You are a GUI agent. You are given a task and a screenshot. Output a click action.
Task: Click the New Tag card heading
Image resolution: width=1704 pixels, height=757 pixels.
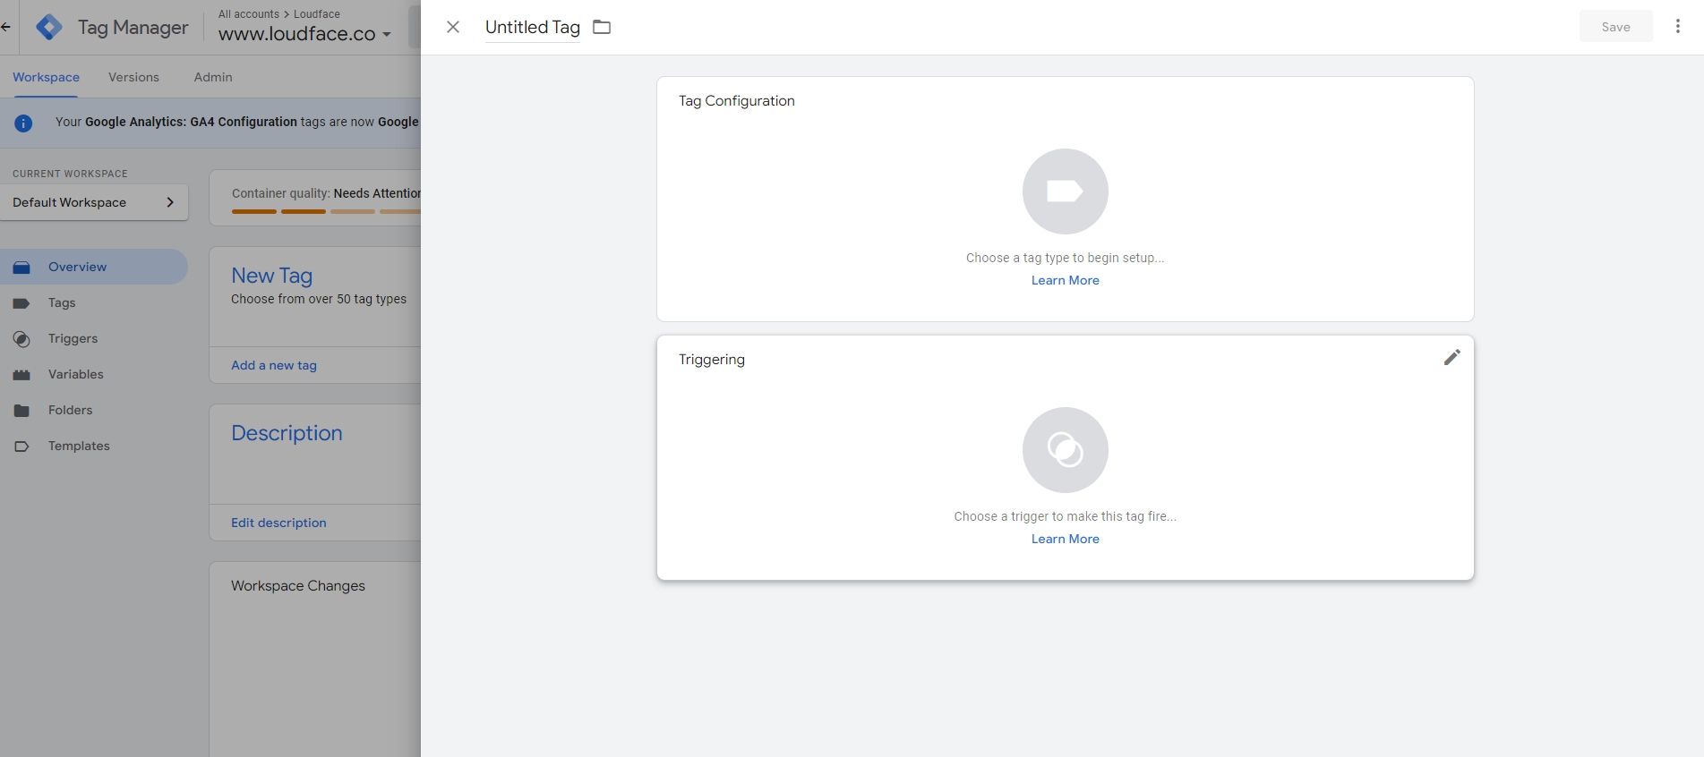tap(271, 276)
